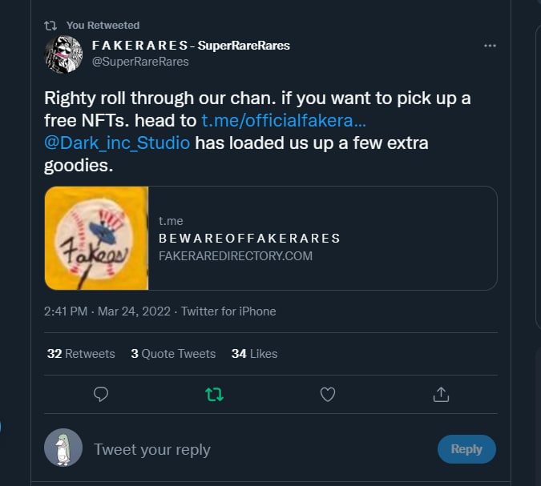View the 3 Quote Tweets list
Screen dimensions: 541x486
point(173,354)
